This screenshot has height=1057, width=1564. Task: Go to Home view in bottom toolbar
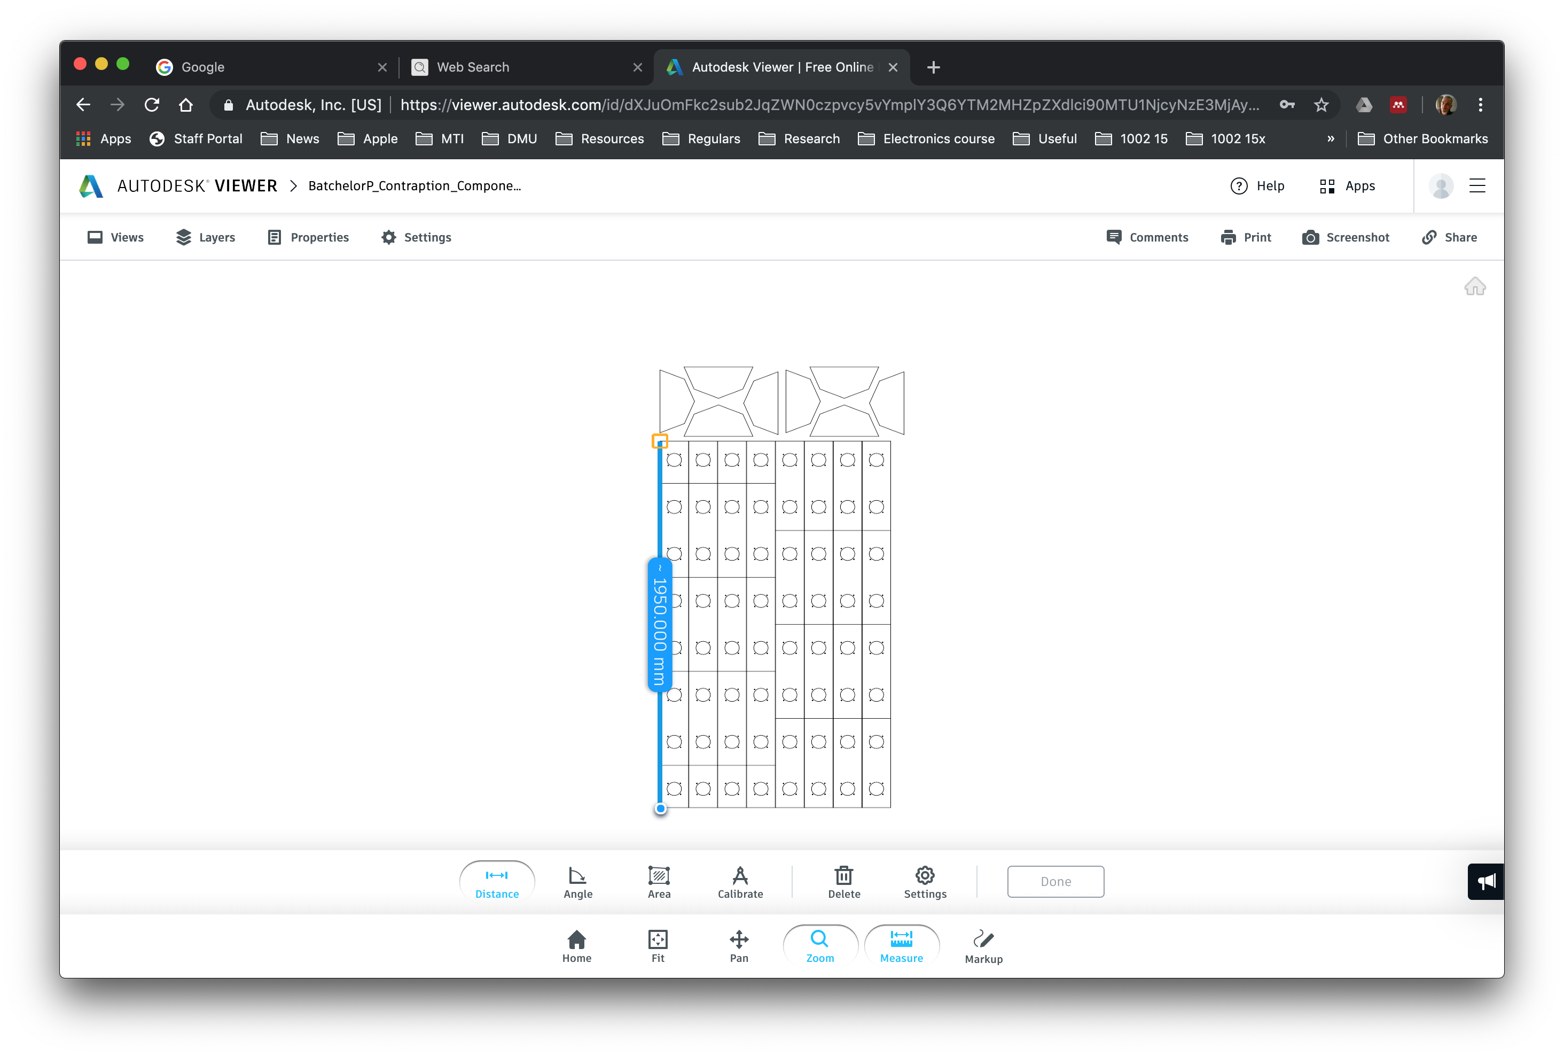(x=577, y=946)
